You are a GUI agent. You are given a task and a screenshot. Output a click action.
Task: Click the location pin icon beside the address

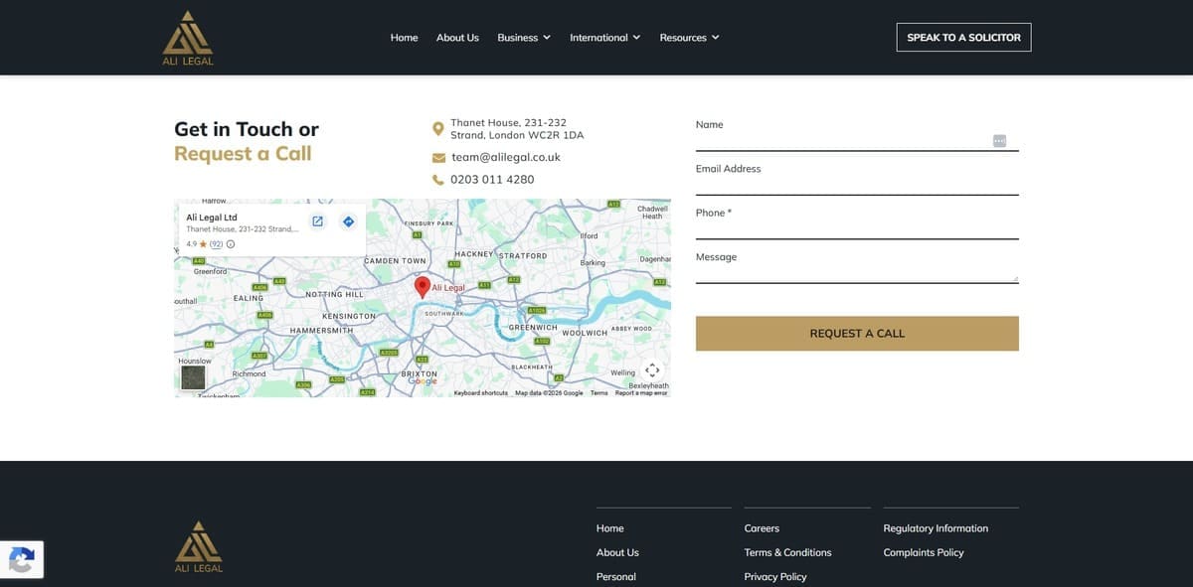[x=438, y=129]
